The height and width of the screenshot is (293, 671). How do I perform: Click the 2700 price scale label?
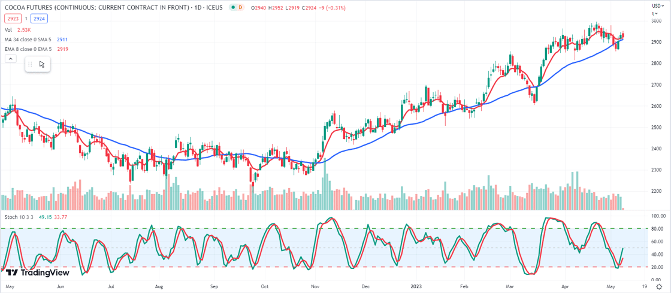point(657,85)
